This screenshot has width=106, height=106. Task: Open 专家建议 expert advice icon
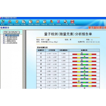point(24,22)
